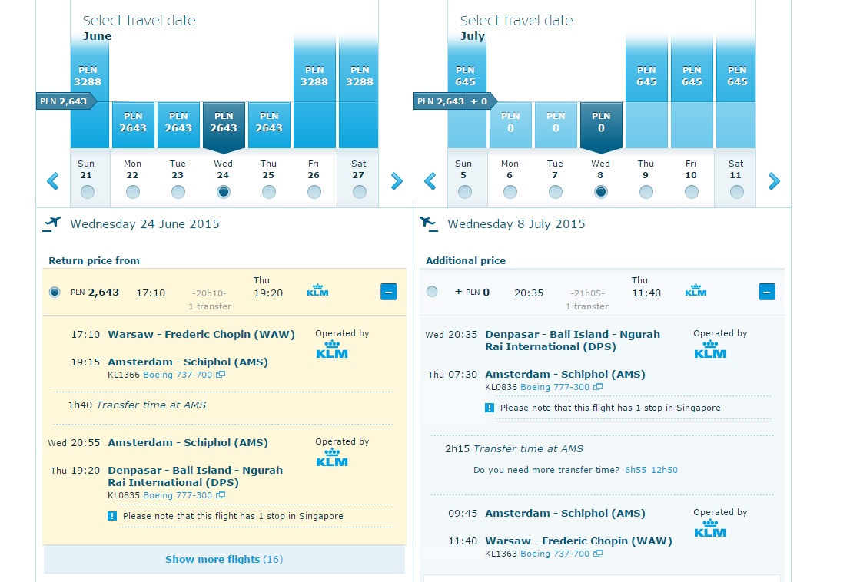This screenshot has height=582, width=860.
Task: Collapse return flight details with minus button
Action: point(767,292)
